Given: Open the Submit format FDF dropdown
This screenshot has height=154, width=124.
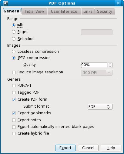Looking at the screenshot, I should pos(100,107).
